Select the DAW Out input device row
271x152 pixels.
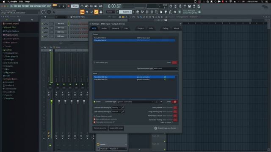click(x=134, y=79)
